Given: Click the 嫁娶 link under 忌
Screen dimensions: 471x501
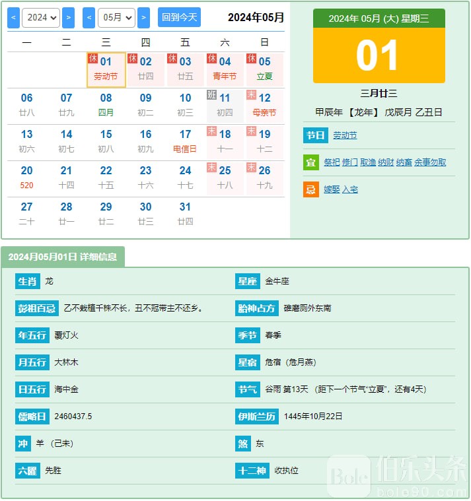Looking at the screenshot, I should click(331, 190).
